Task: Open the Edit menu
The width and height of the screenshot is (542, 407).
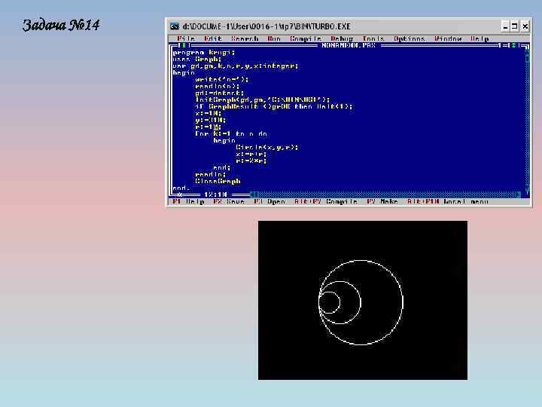Action: coord(213,38)
